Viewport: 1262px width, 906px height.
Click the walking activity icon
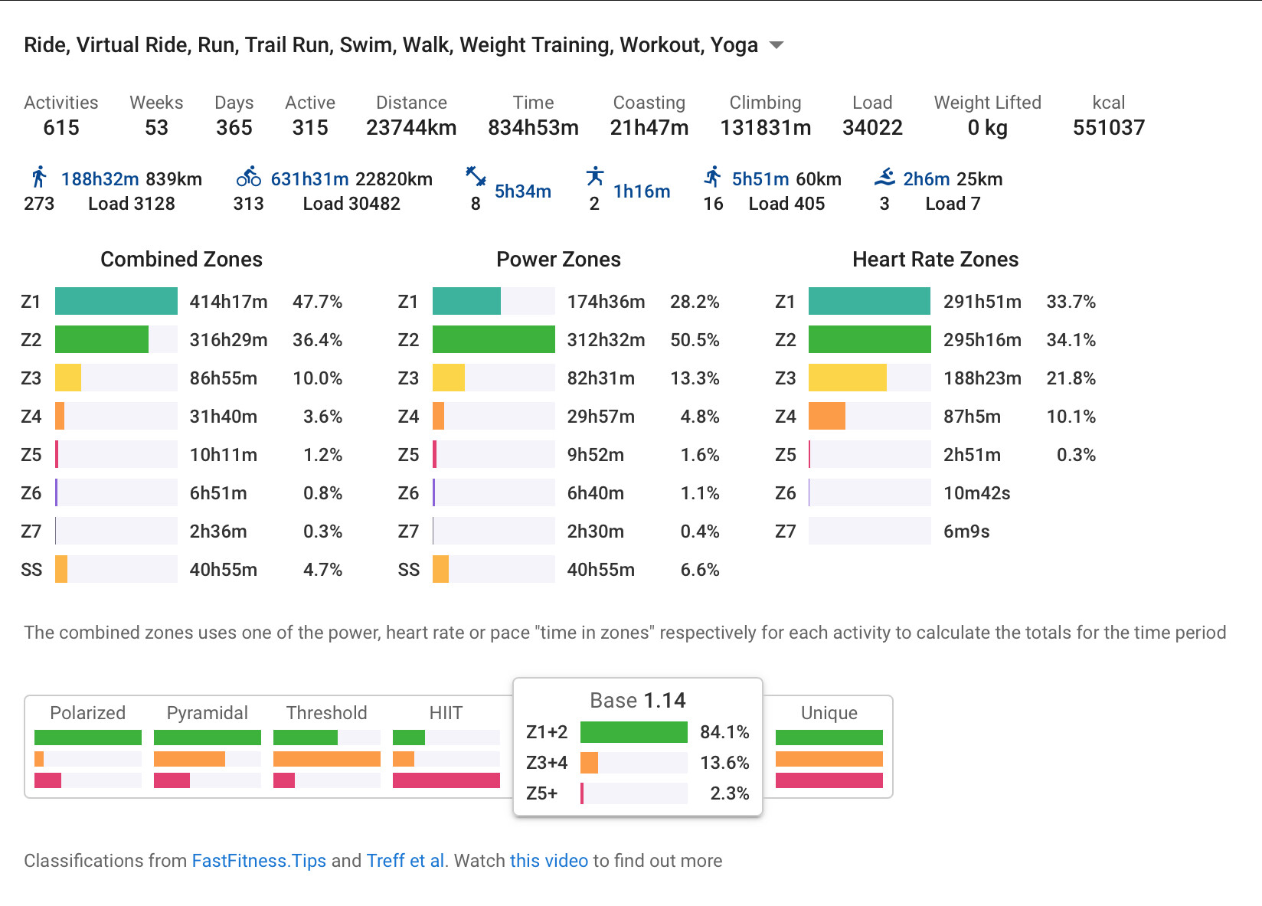coord(39,178)
